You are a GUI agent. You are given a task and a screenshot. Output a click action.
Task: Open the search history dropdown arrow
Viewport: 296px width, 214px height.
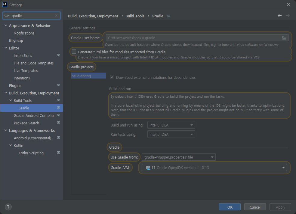(9, 16)
